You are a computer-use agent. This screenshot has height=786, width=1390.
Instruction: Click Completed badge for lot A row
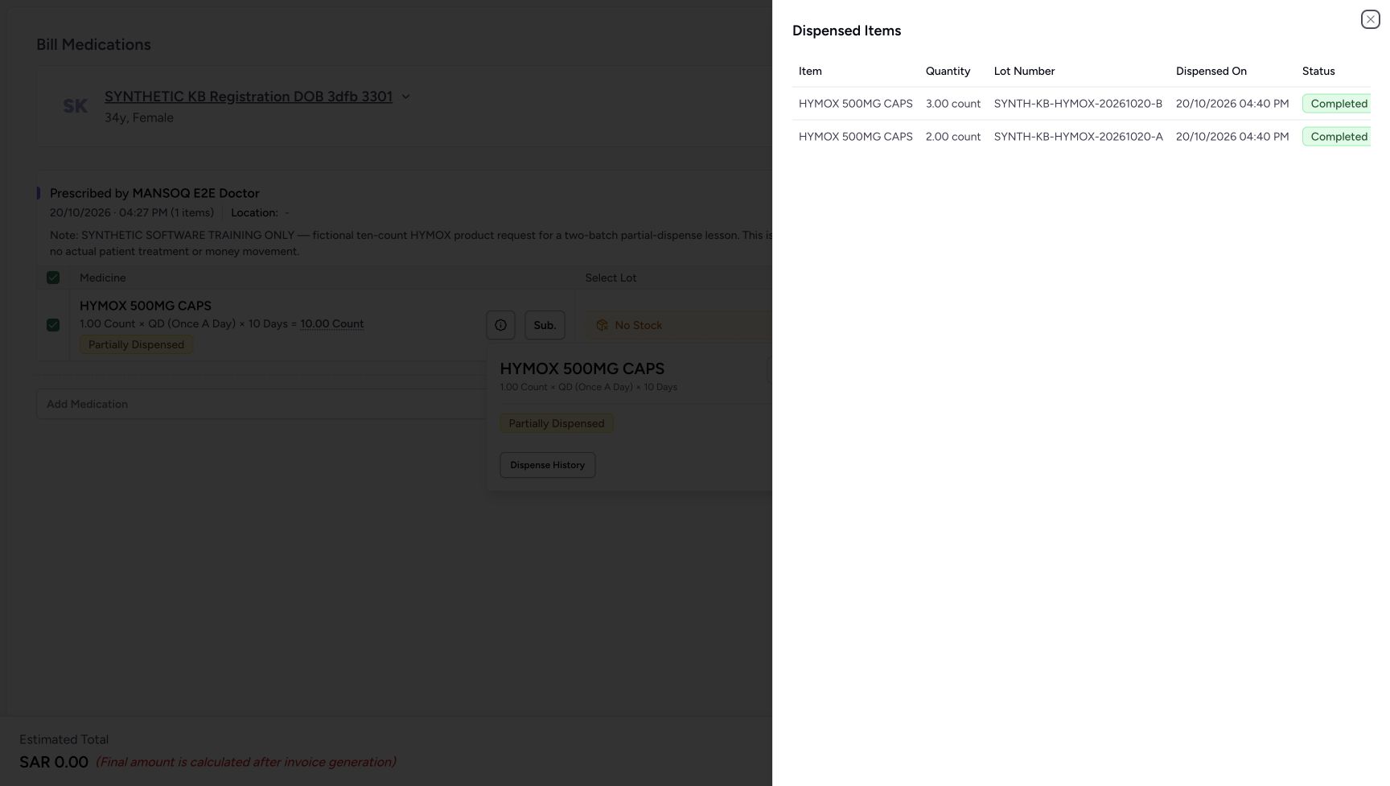pyautogui.click(x=1338, y=137)
